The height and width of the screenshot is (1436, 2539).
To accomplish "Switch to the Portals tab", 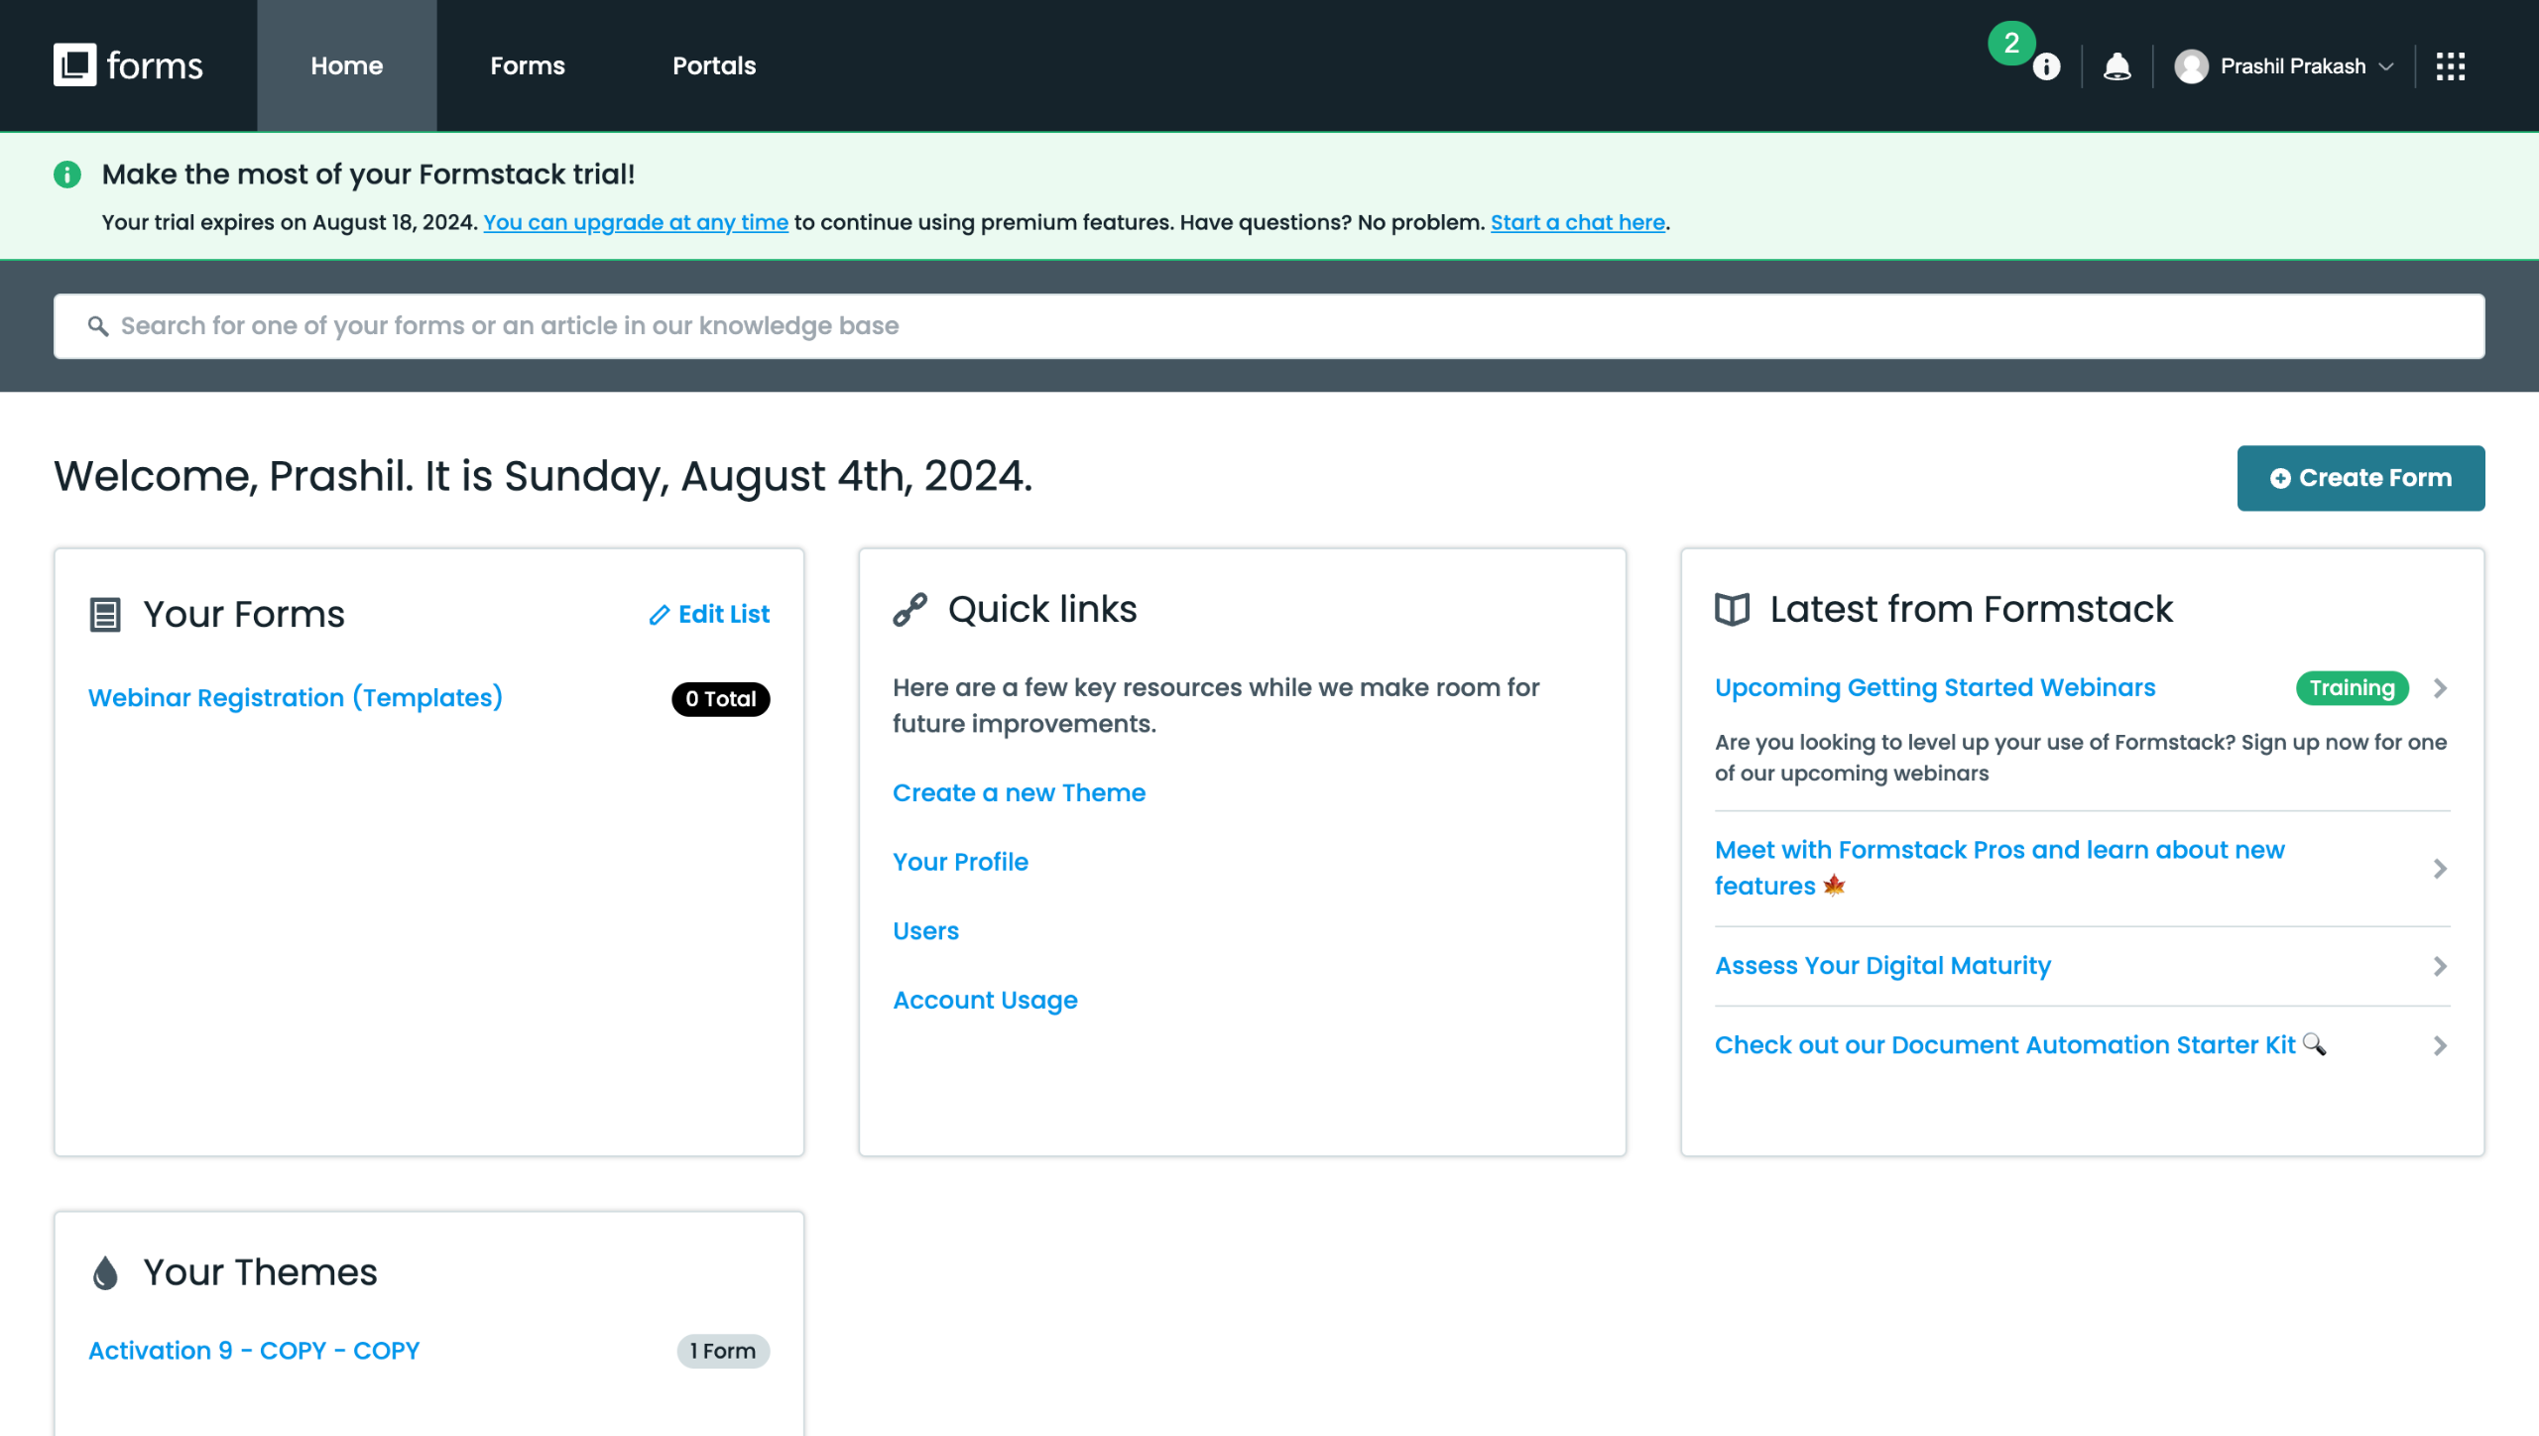I will (x=714, y=65).
